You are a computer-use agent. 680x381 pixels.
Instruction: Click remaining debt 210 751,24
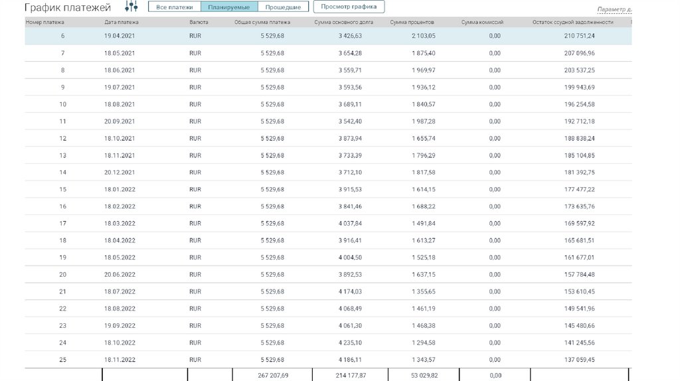579,36
